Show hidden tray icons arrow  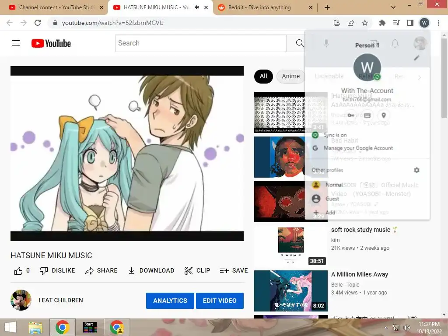coord(386,328)
